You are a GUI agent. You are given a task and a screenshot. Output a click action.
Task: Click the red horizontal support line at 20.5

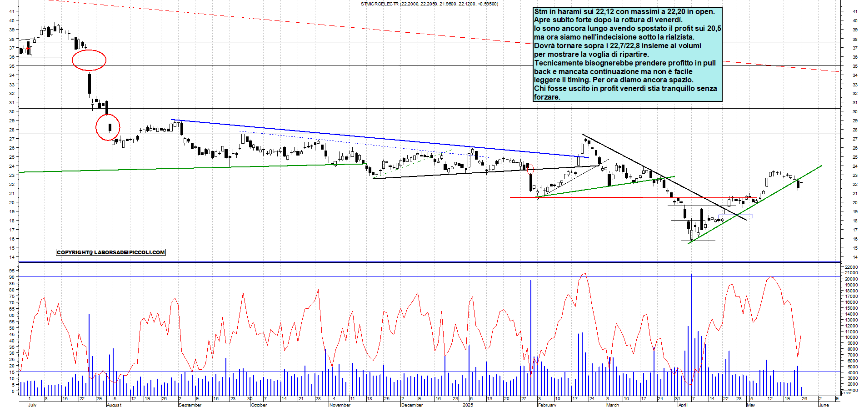coord(591,197)
